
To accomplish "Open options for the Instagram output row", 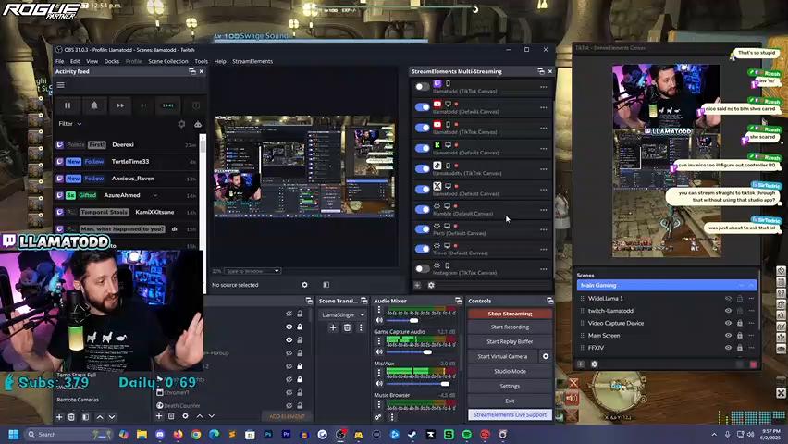I will pyautogui.click(x=543, y=269).
